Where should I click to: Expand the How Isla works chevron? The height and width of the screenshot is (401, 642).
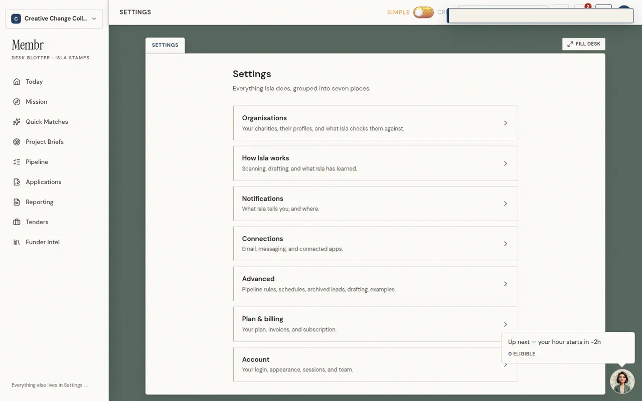[x=505, y=163]
